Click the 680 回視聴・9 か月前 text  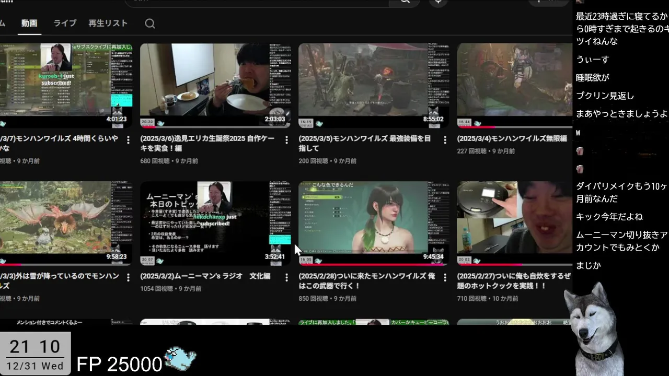(x=169, y=161)
